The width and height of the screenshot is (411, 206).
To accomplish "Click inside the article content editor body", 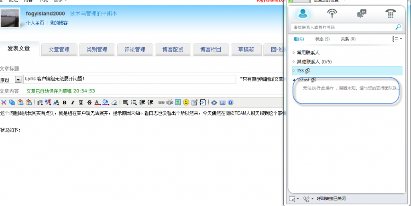I will 142,157.
